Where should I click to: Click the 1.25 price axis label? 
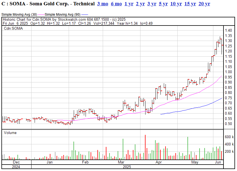coord(228,46)
